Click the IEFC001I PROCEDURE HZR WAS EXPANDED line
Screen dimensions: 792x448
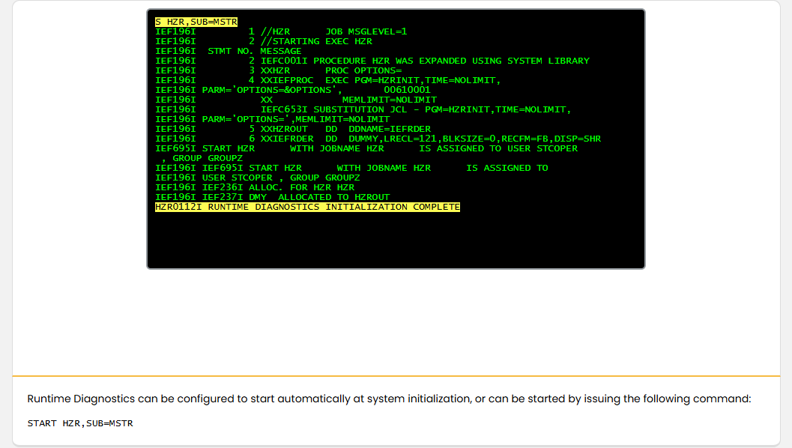click(x=372, y=61)
